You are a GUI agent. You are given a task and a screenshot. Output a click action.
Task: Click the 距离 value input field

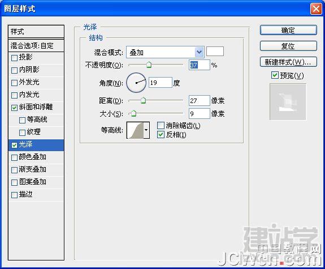(x=200, y=101)
